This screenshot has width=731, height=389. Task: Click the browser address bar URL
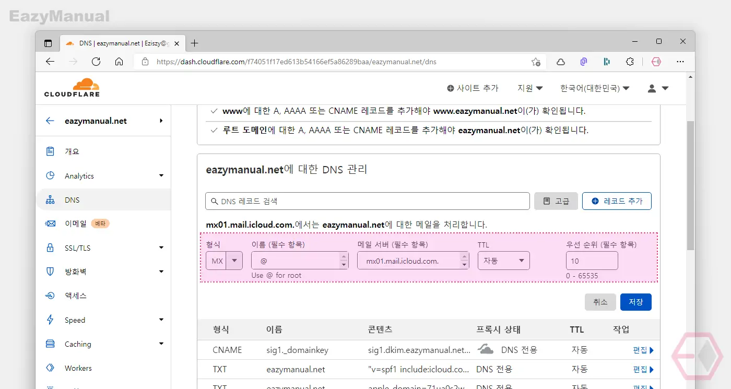[x=296, y=62]
